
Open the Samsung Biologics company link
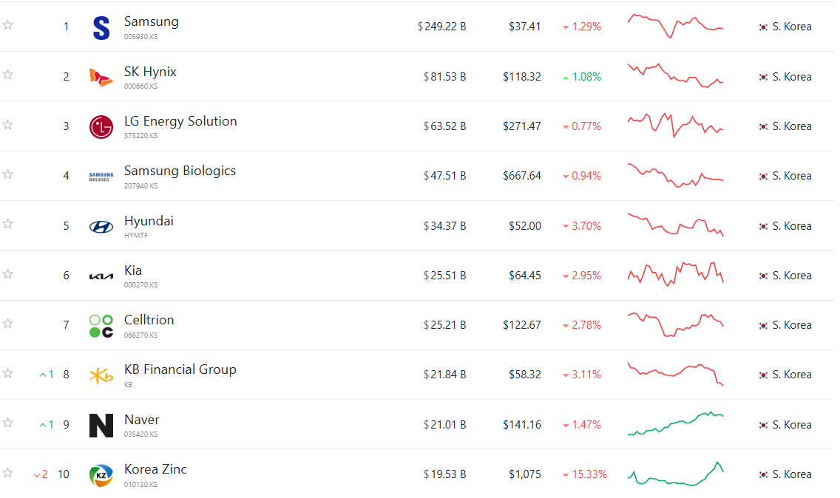[x=180, y=171]
